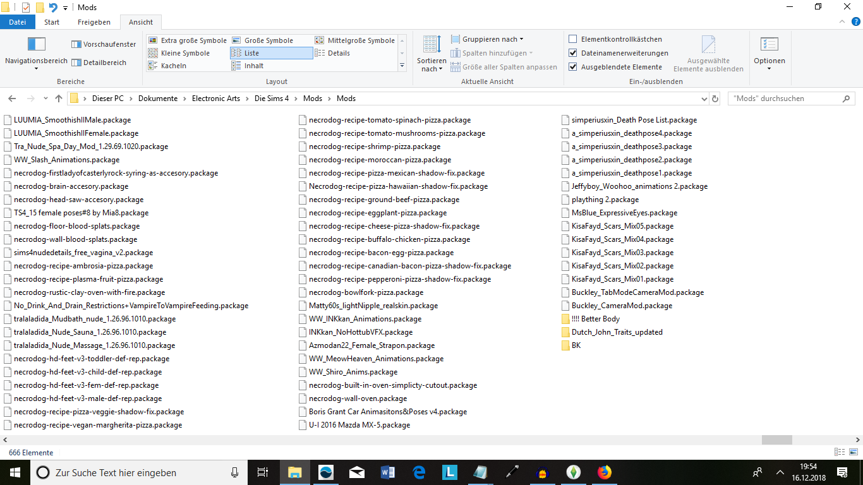Image resolution: width=863 pixels, height=485 pixels.
Task: Open the Datei menu tab
Action: (18, 22)
